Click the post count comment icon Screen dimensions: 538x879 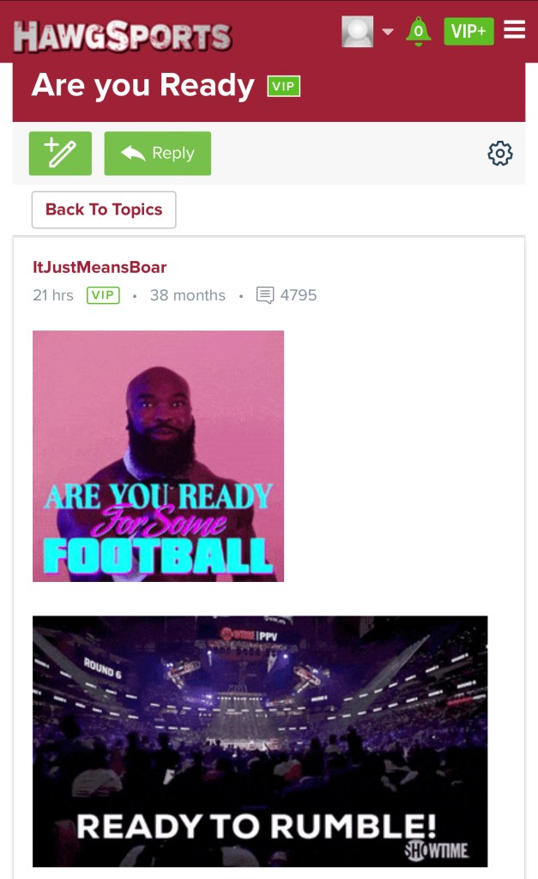tap(265, 295)
